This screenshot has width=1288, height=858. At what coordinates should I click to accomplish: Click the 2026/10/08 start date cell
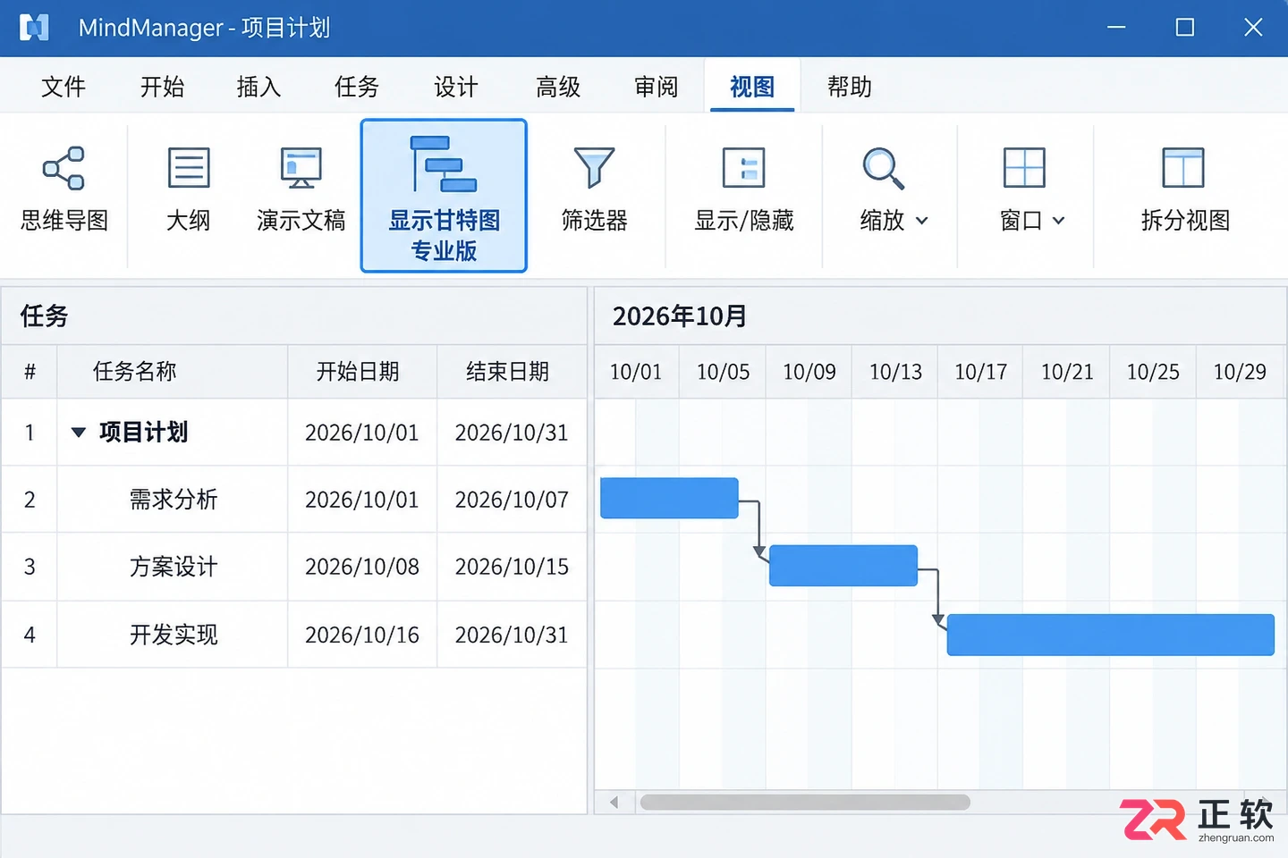(362, 567)
